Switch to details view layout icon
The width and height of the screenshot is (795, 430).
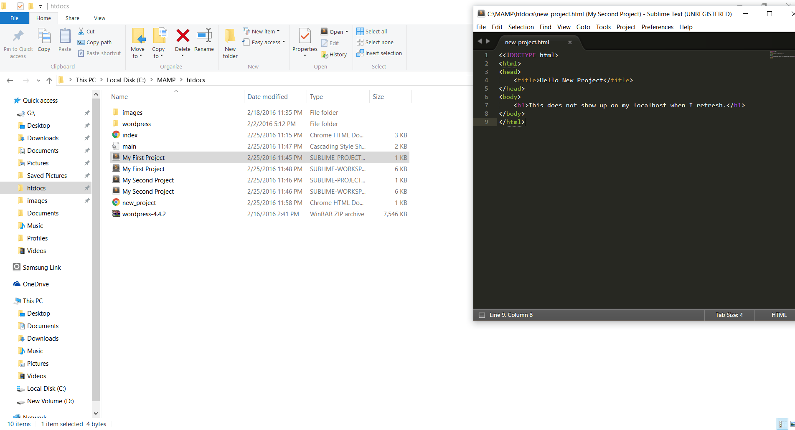tap(782, 424)
